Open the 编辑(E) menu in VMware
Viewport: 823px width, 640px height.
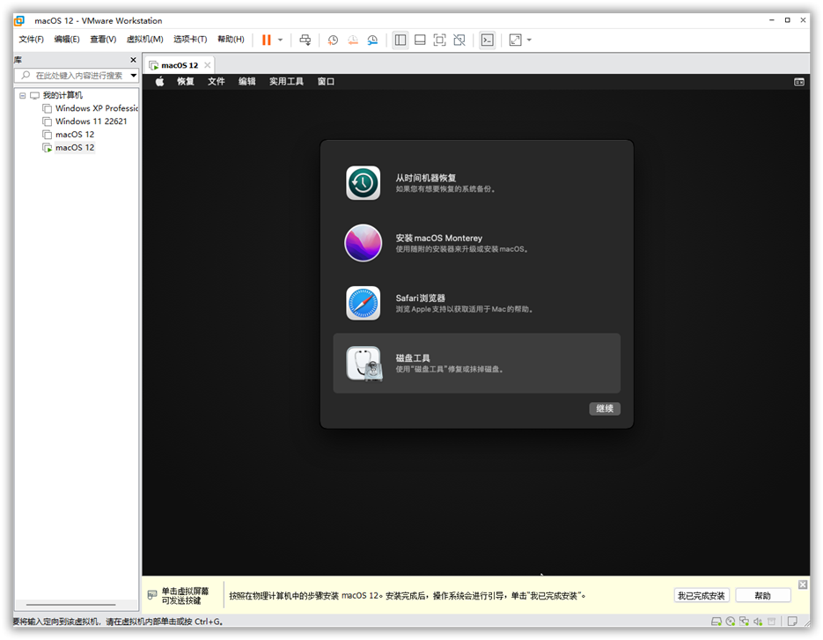[x=67, y=40]
